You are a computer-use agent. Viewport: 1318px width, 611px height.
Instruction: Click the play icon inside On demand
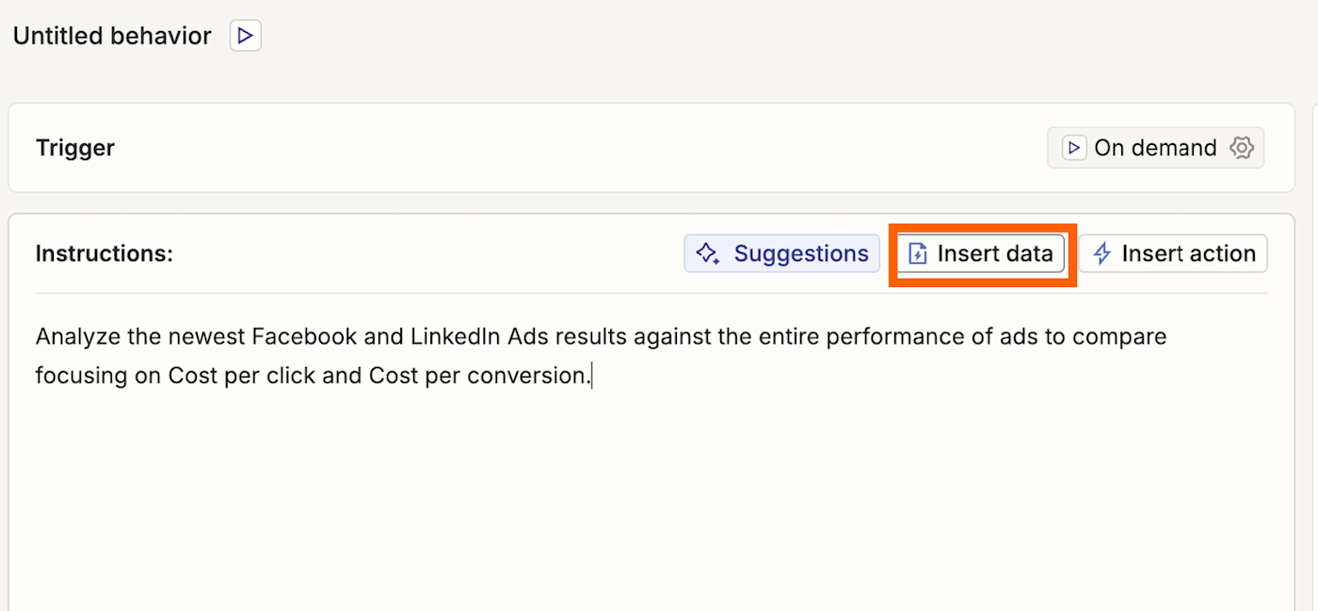pyautogui.click(x=1073, y=148)
